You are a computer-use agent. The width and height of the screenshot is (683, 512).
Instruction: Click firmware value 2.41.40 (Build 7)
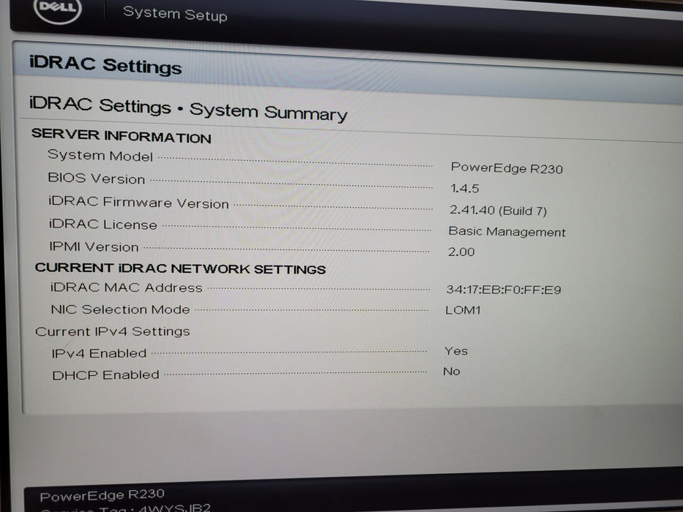coord(498,211)
